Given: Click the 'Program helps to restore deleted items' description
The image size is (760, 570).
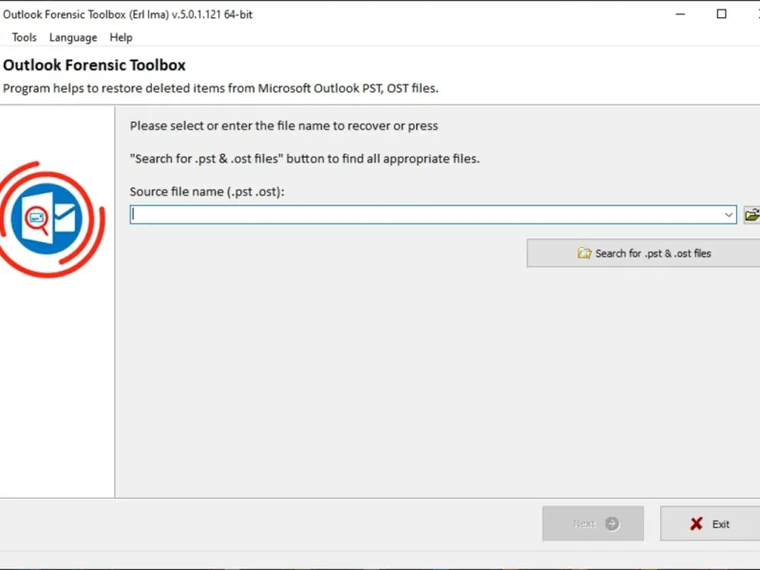Looking at the screenshot, I should pyautogui.click(x=220, y=88).
